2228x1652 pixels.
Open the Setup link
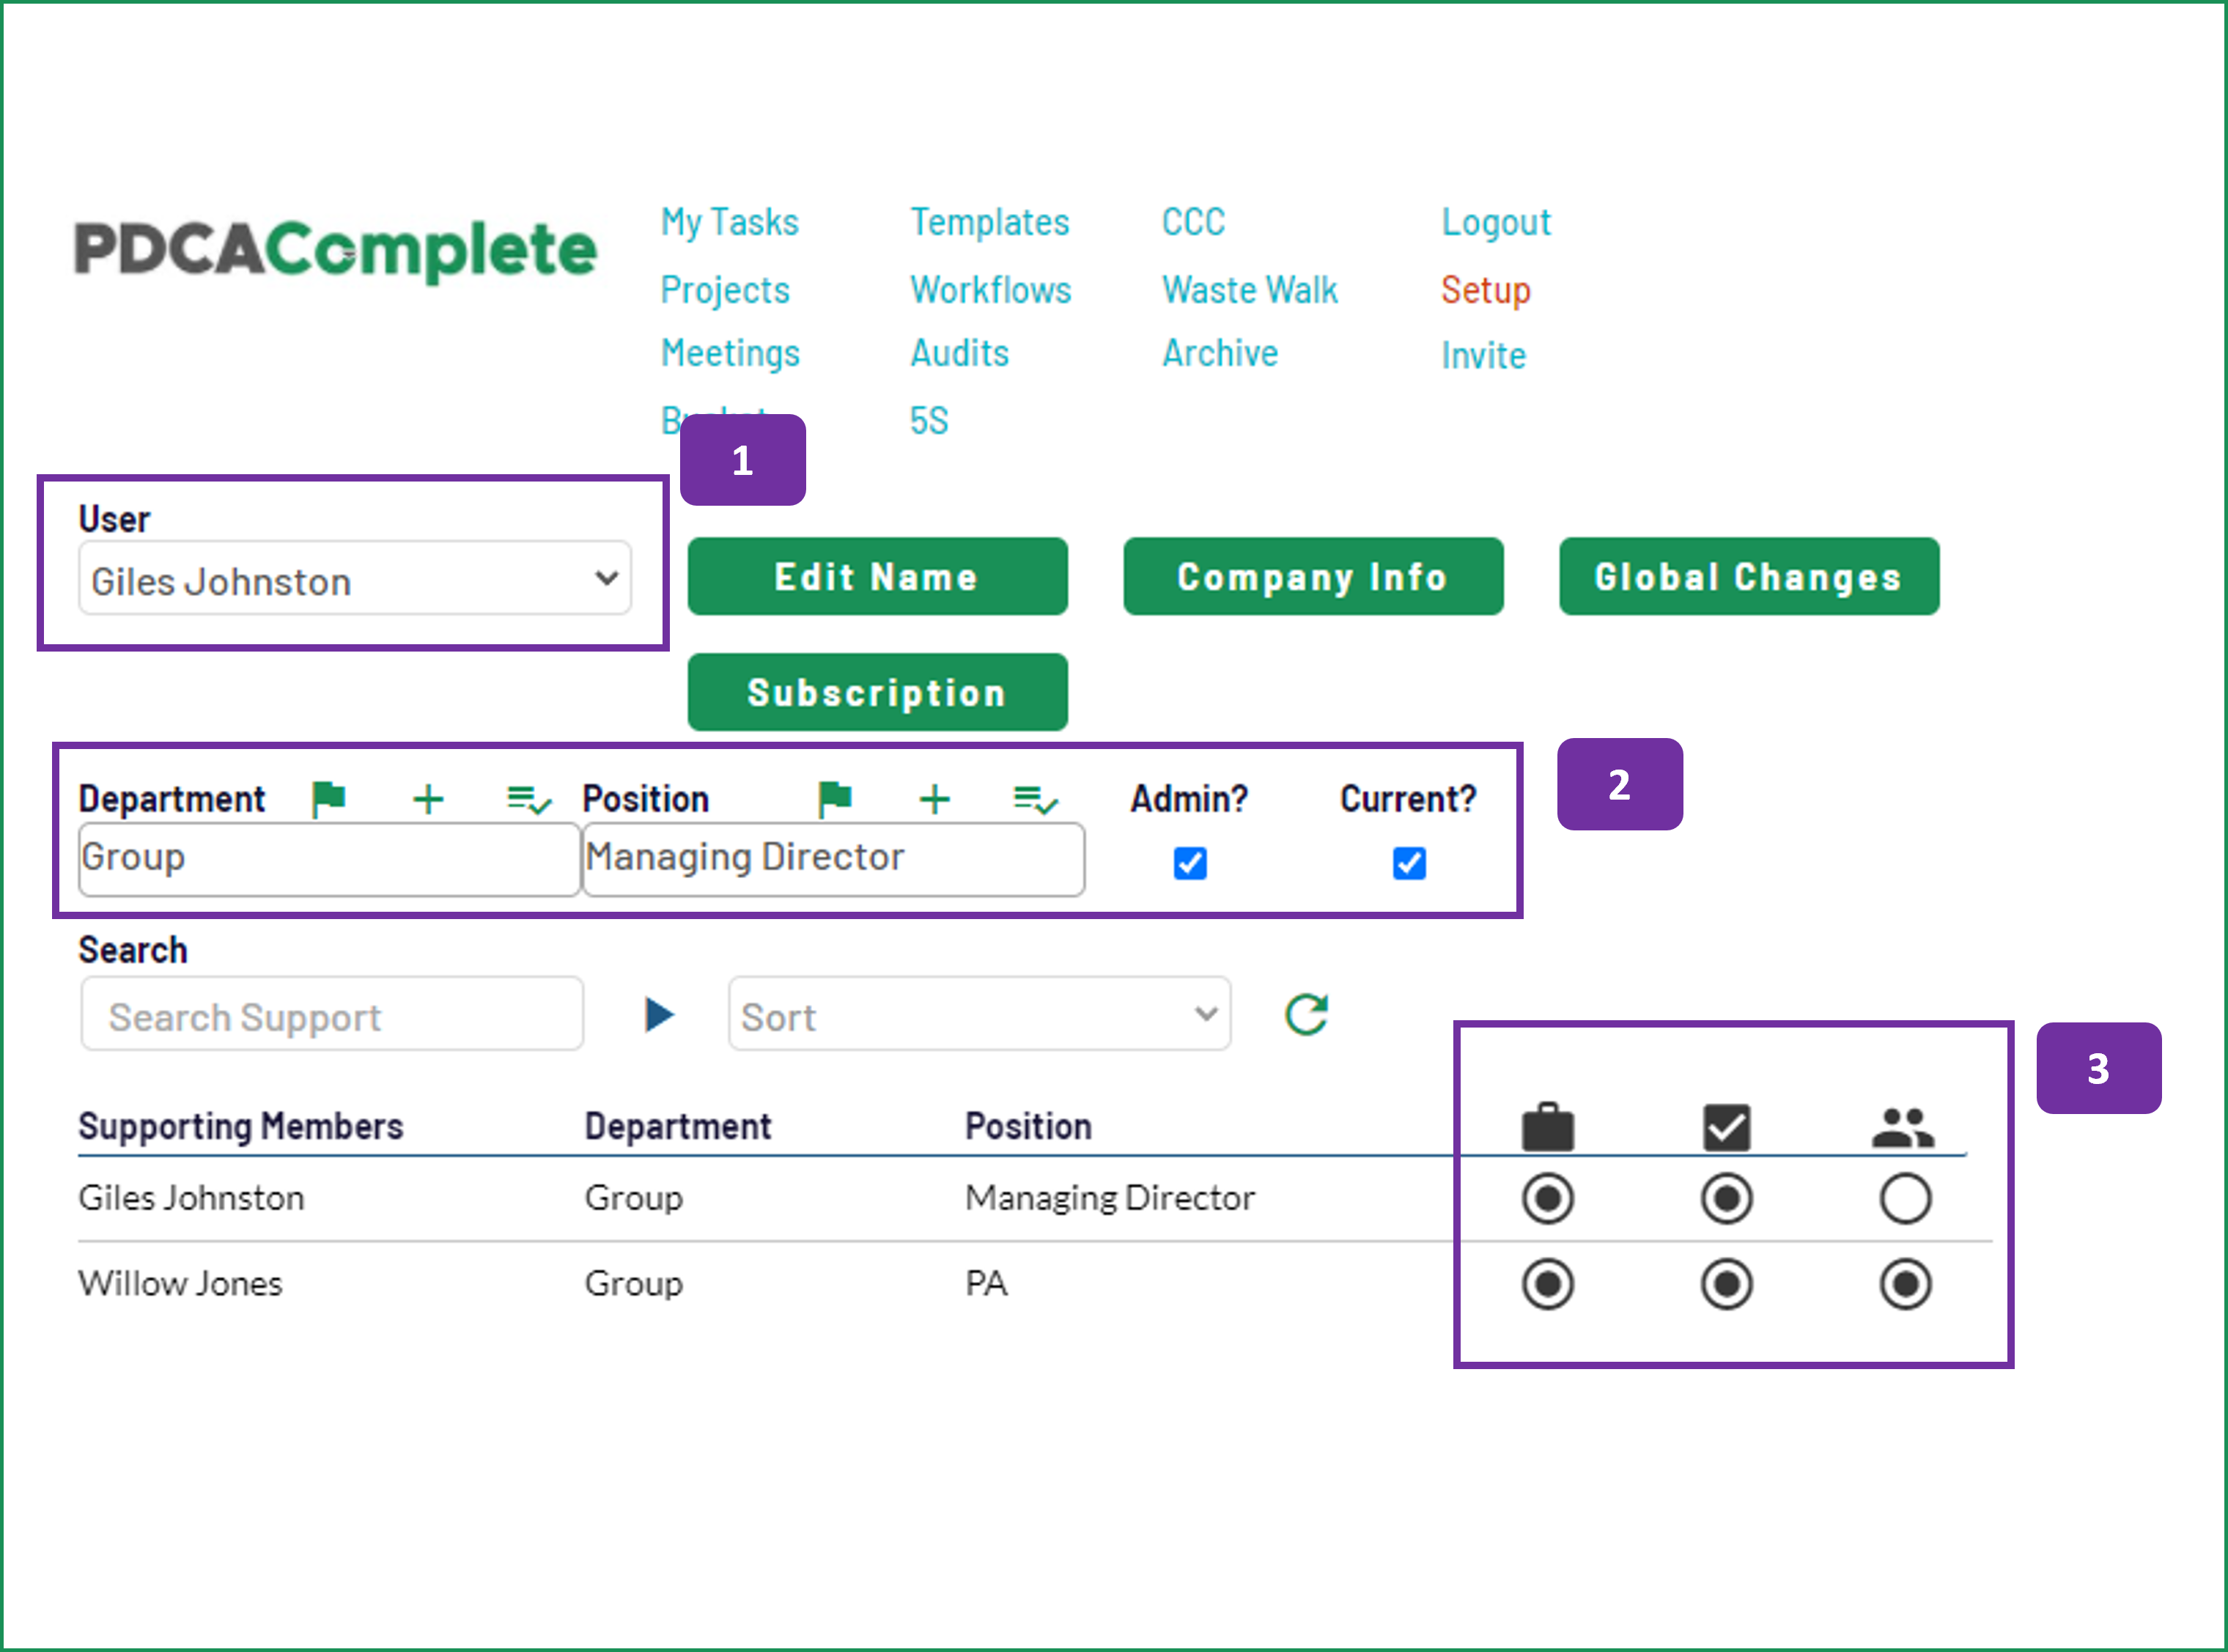click(1486, 290)
